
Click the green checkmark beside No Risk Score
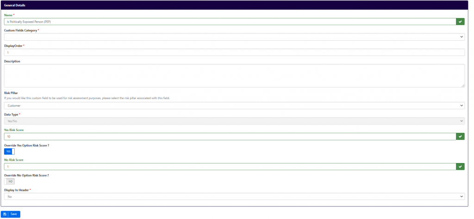pyautogui.click(x=460, y=166)
